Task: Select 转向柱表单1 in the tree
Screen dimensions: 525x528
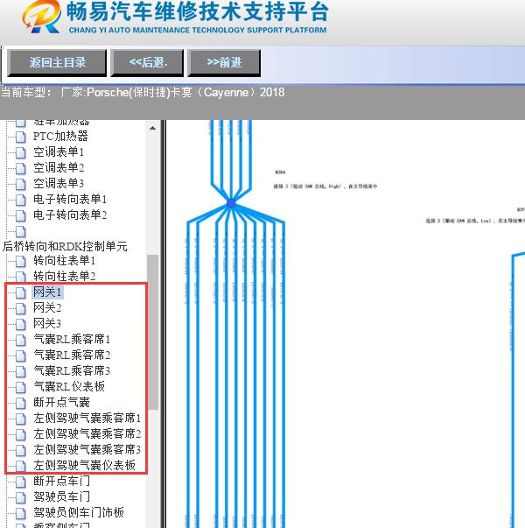Action: pyautogui.click(x=64, y=261)
